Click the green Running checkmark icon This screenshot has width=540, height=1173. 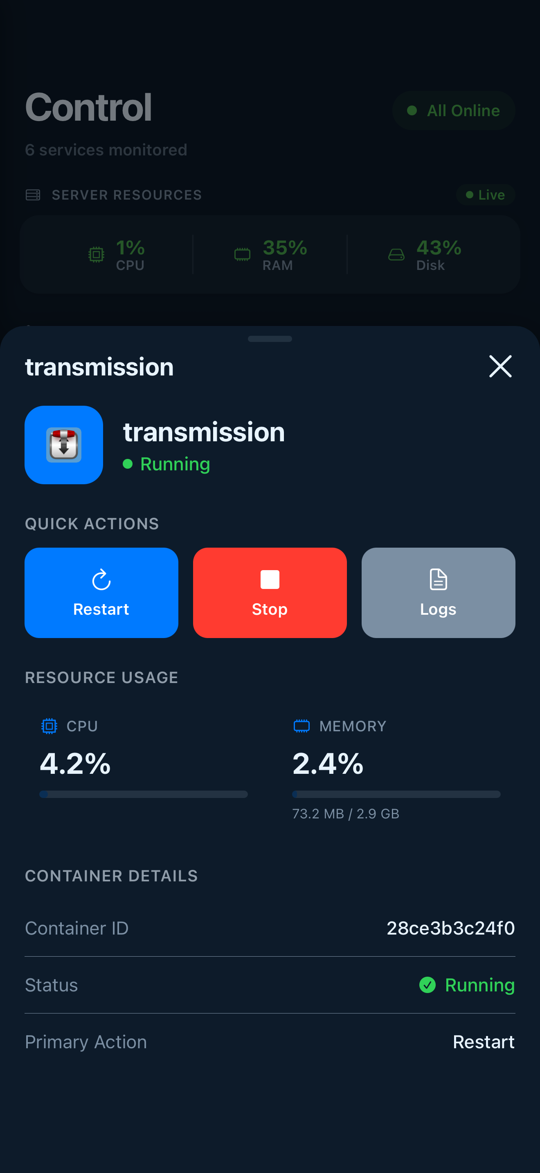pos(427,985)
